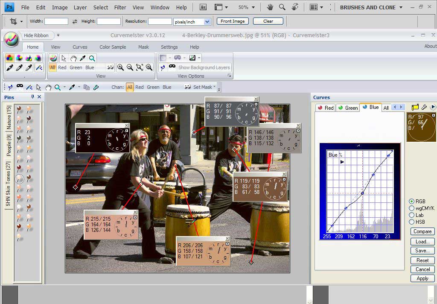The width and height of the screenshot is (437, 304).
Task: Expand the View Options dialog launcher
Action: tap(229, 76)
